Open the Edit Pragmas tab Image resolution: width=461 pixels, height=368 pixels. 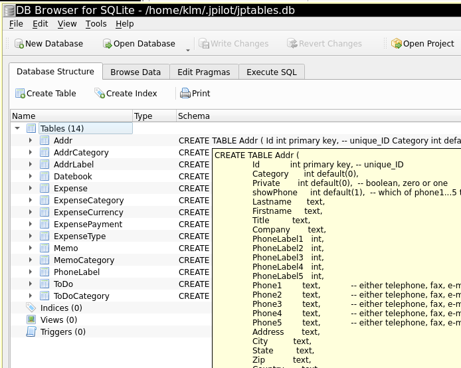tap(203, 72)
